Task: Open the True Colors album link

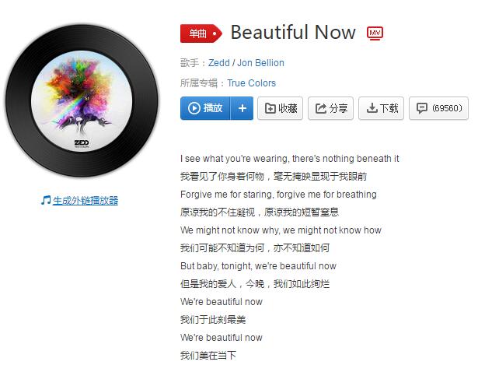Action: [252, 83]
